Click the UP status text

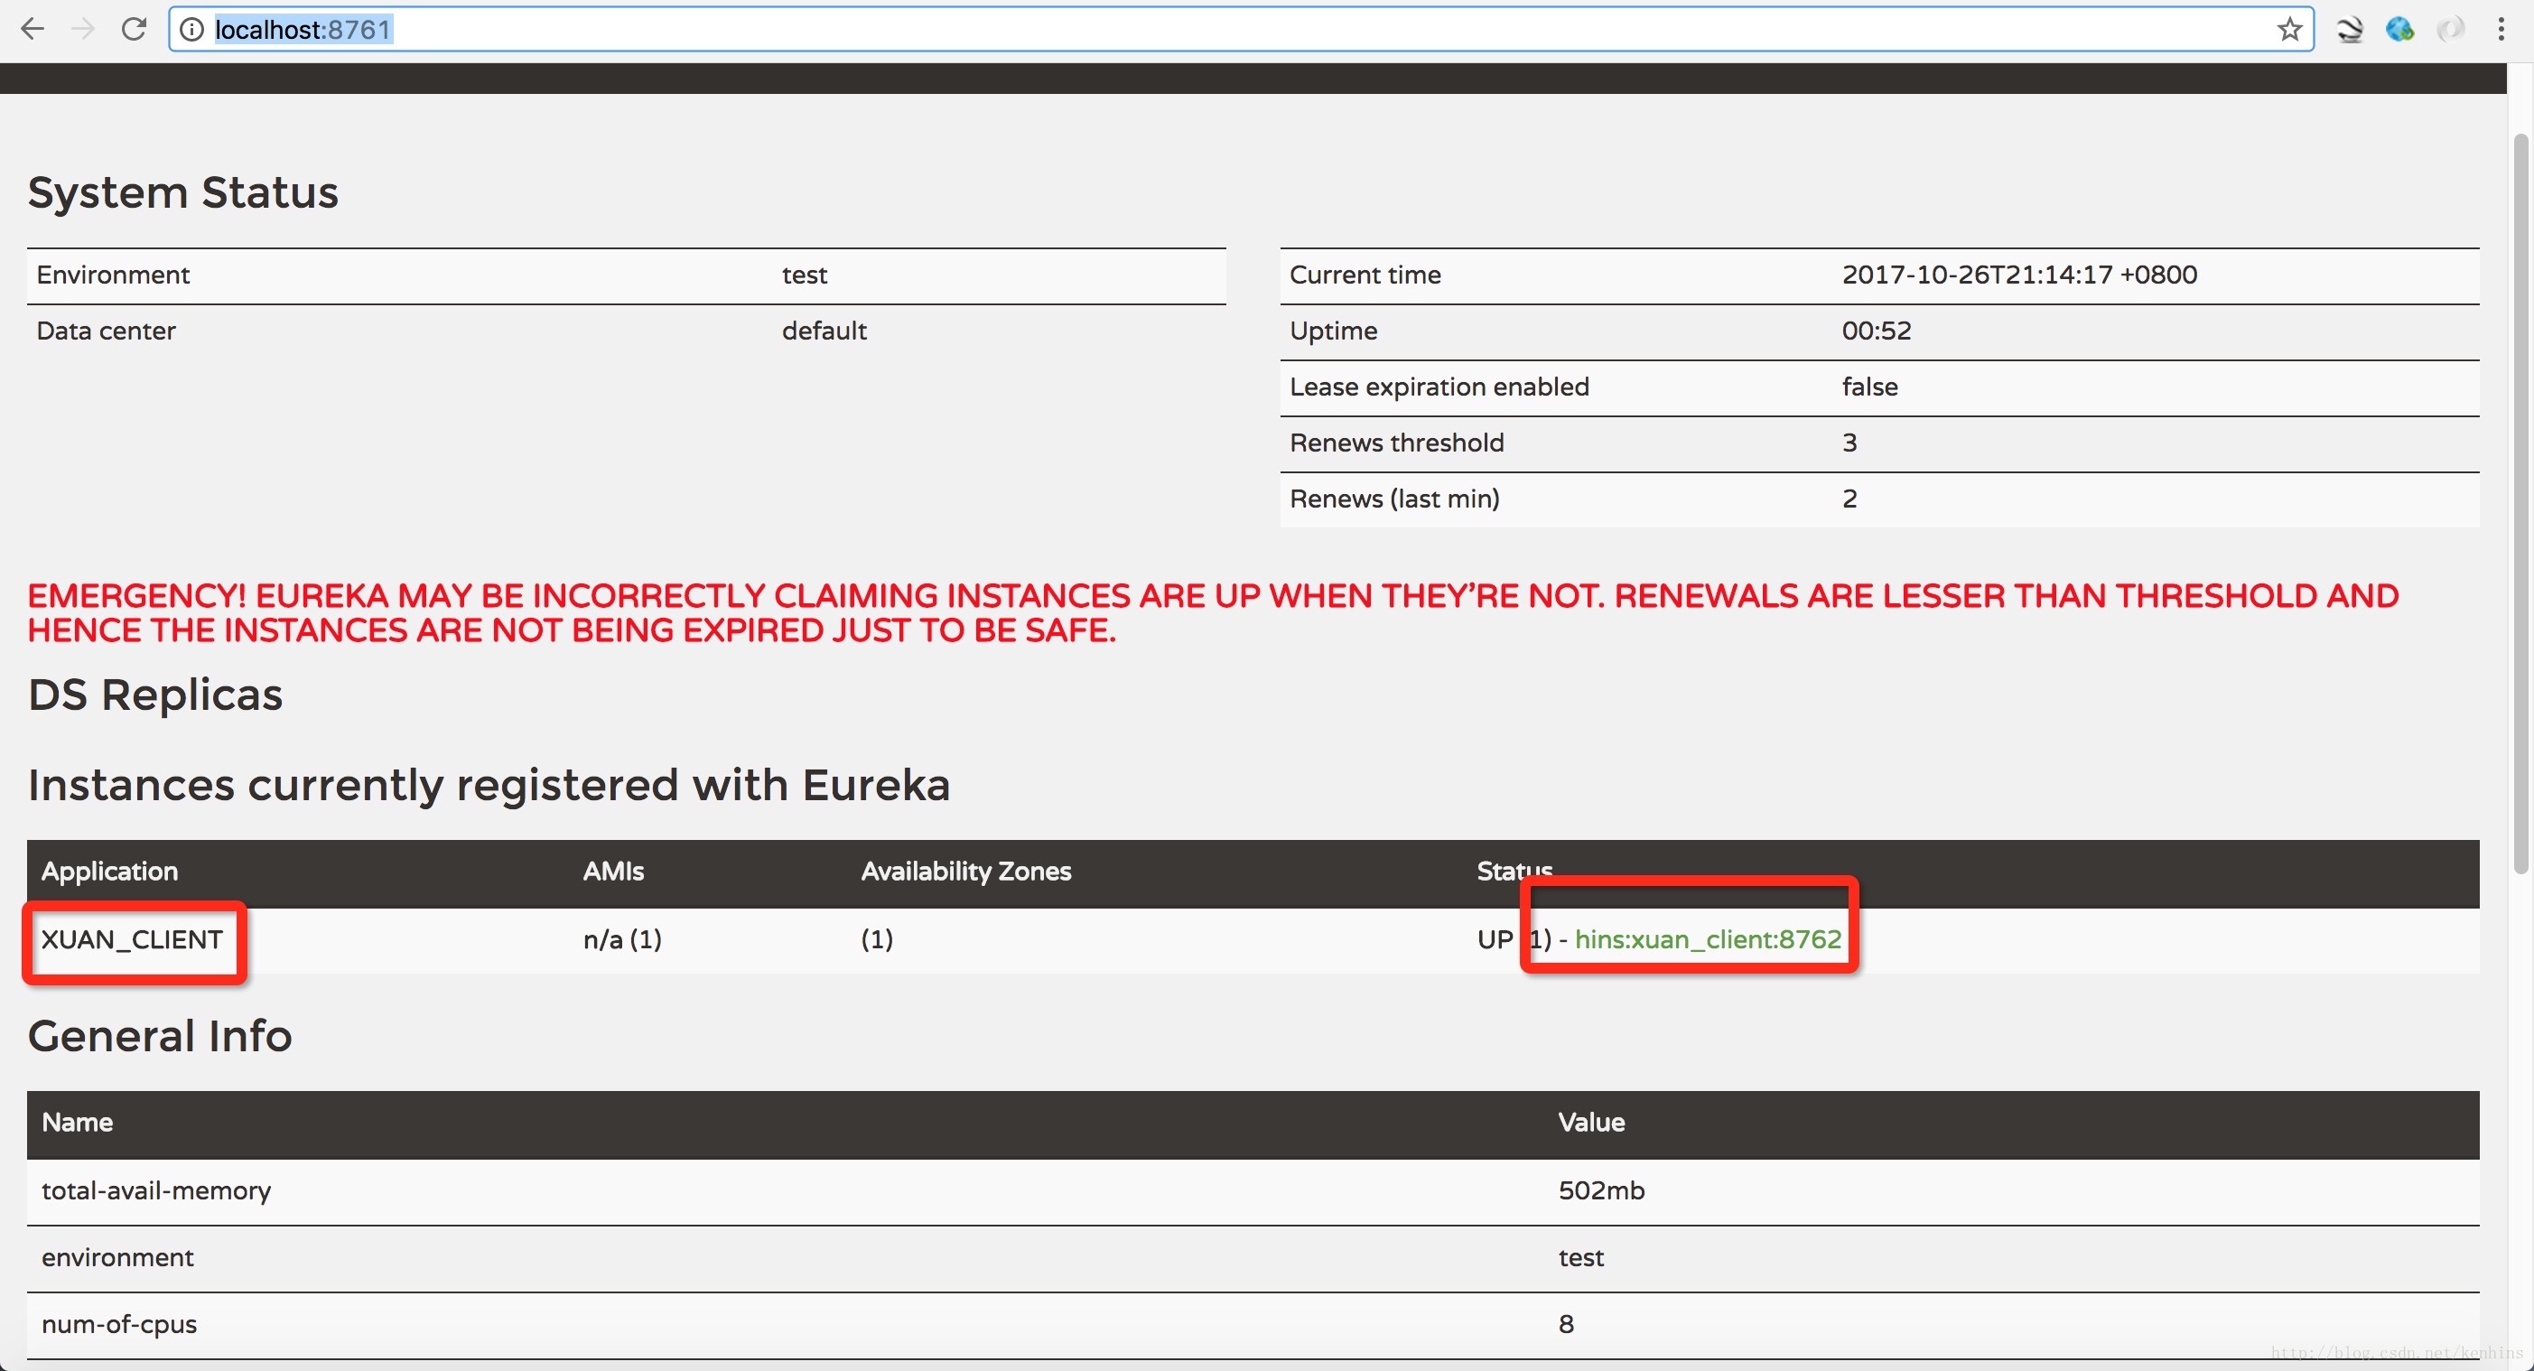(x=1495, y=939)
